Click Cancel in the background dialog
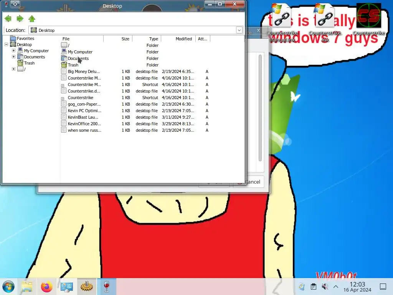The height and width of the screenshot is (295, 393). coord(252,182)
